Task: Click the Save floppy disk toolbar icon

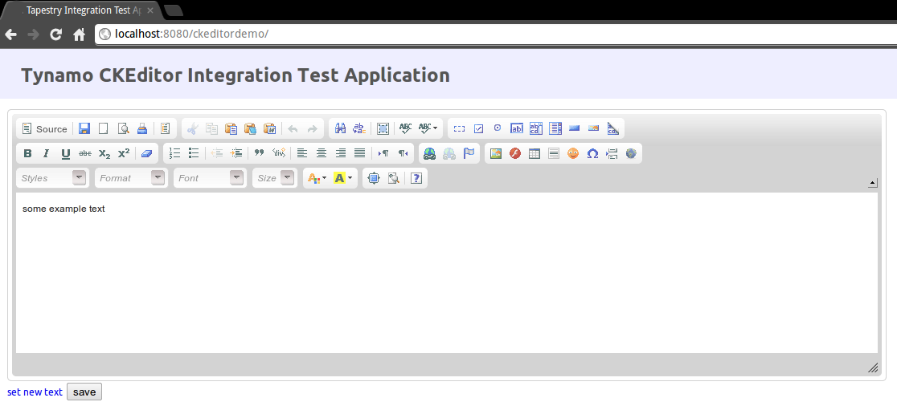Action: 84,129
